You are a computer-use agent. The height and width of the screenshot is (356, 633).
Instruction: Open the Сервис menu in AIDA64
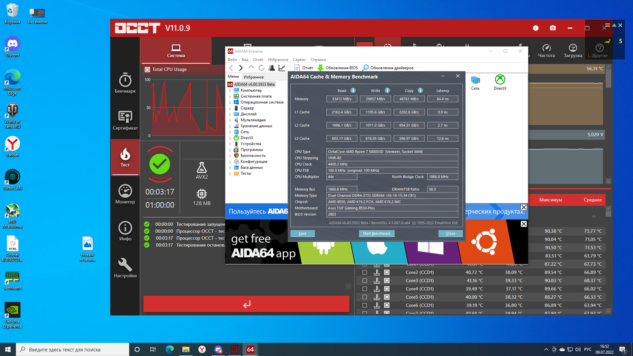(299, 60)
